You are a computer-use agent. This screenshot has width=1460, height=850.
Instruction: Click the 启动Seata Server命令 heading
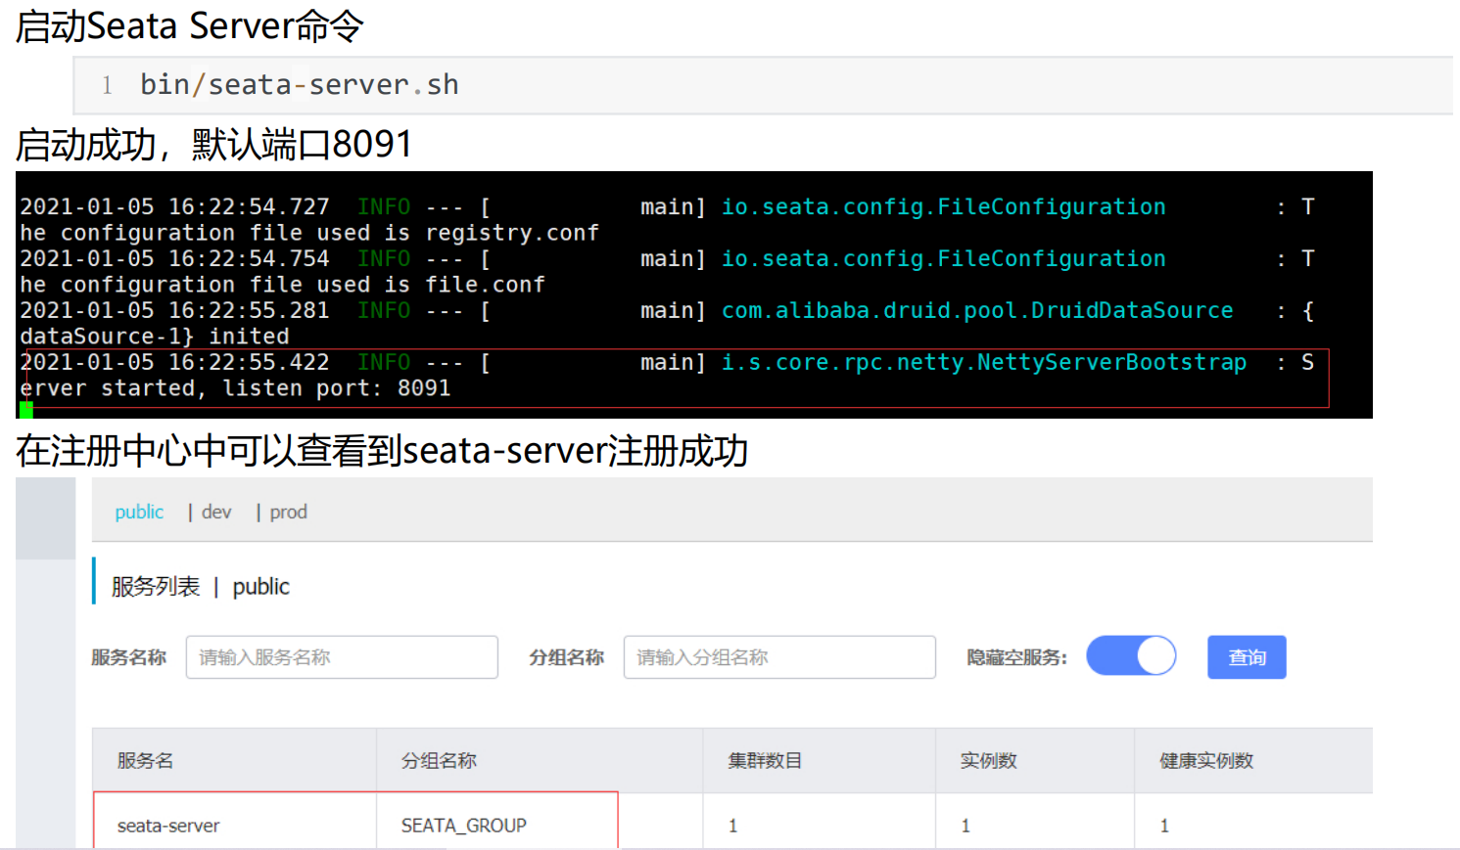click(x=189, y=25)
